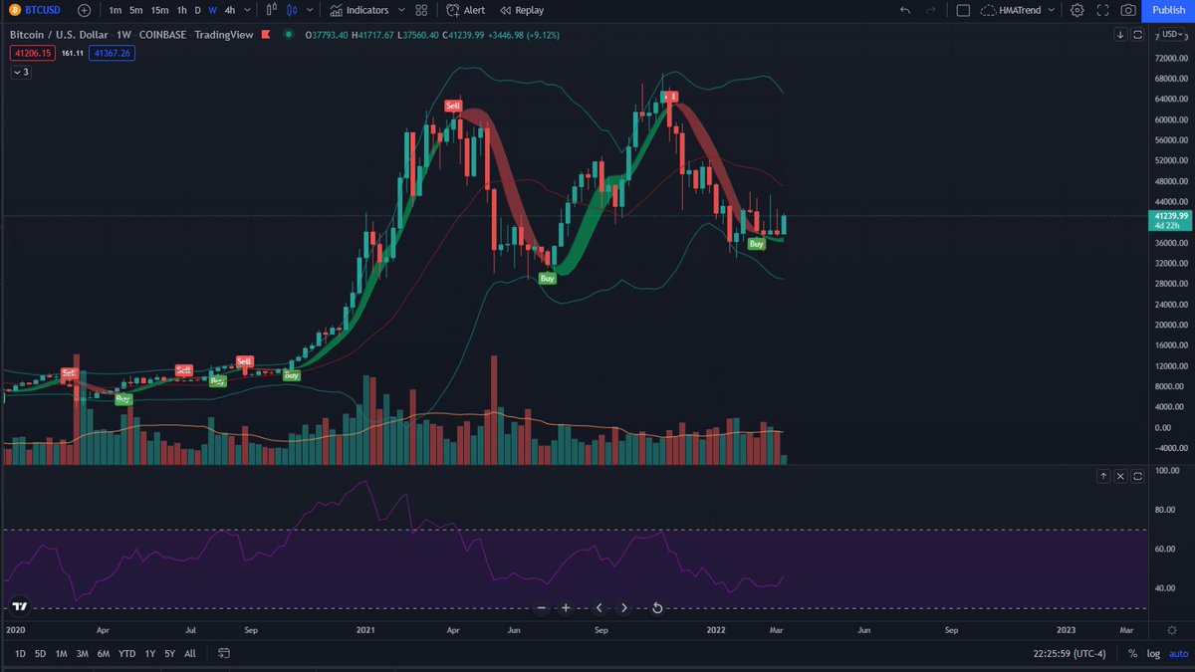This screenshot has width=1195, height=672.
Task: Pan the chart left with the arrow
Action: pyautogui.click(x=599, y=607)
